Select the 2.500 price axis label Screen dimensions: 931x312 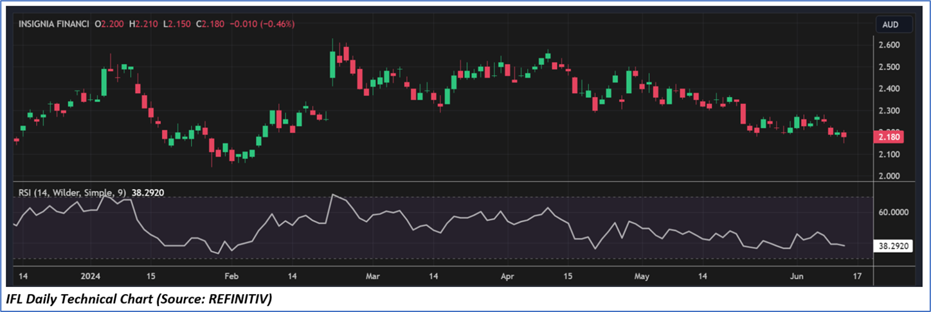[889, 67]
